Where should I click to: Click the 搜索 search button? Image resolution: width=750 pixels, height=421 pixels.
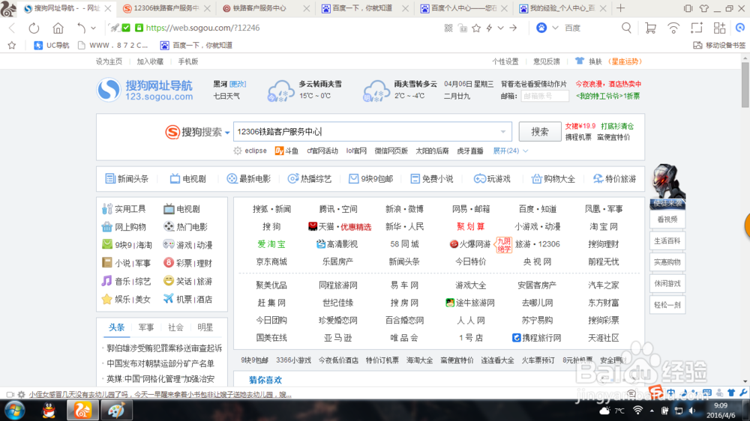539,132
